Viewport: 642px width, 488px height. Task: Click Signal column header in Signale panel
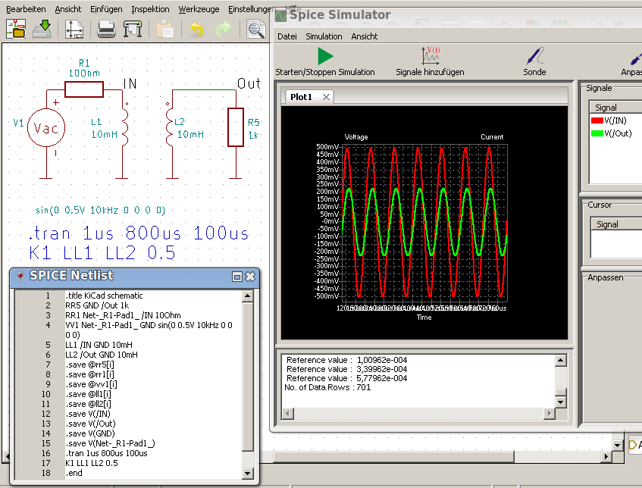pyautogui.click(x=615, y=108)
